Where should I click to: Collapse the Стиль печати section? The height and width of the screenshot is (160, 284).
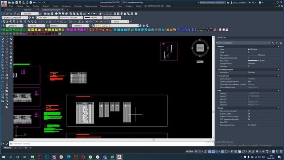[x=279, y=76]
